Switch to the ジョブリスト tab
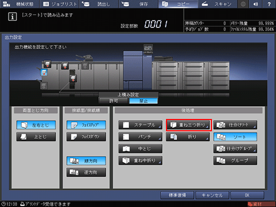This screenshot has width=276, height=207. click(x=60, y=4)
